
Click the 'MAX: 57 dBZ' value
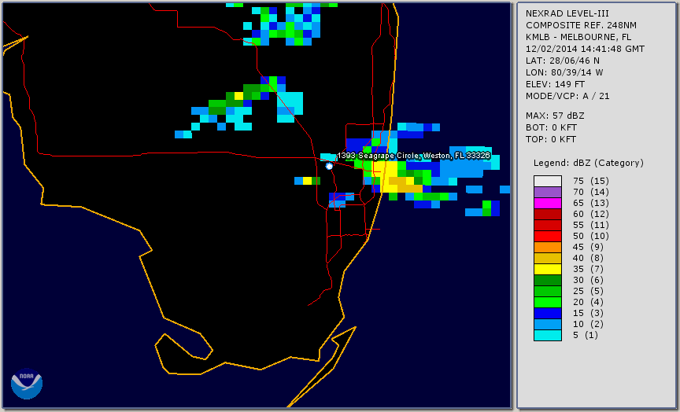(555, 116)
